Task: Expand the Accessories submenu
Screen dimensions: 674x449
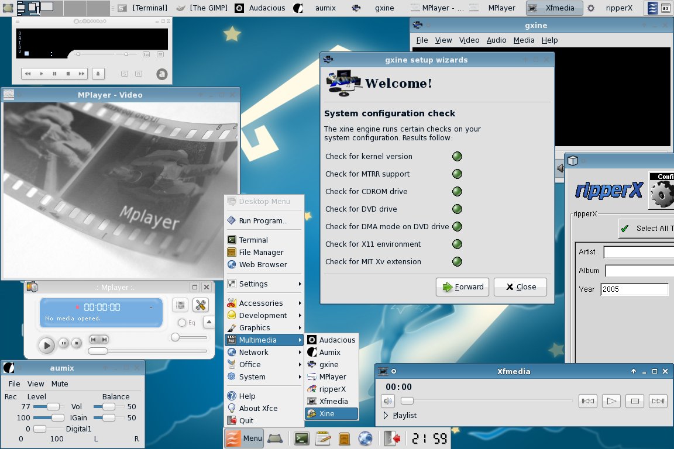Action: click(x=264, y=303)
